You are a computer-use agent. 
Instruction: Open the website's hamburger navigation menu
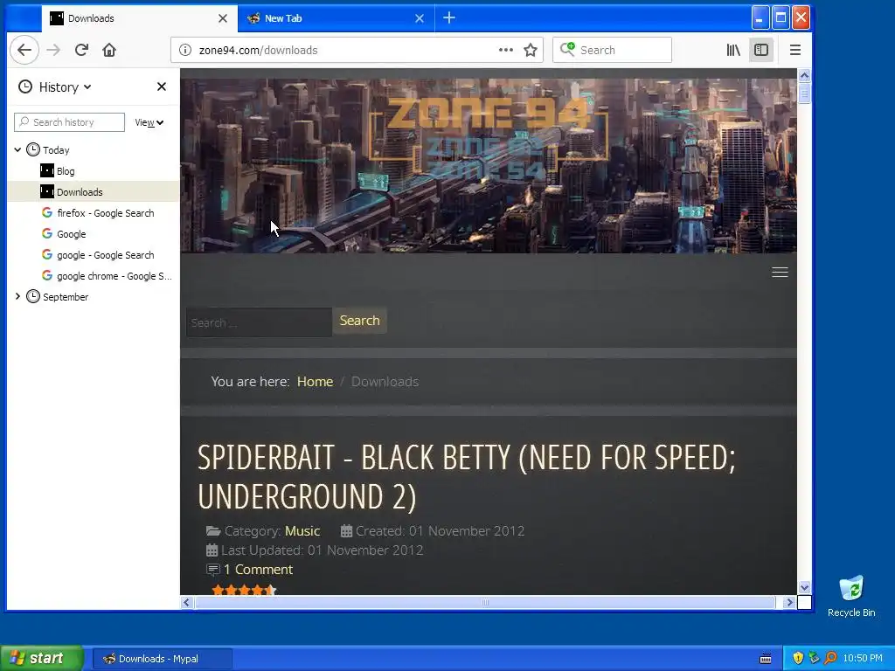click(780, 273)
